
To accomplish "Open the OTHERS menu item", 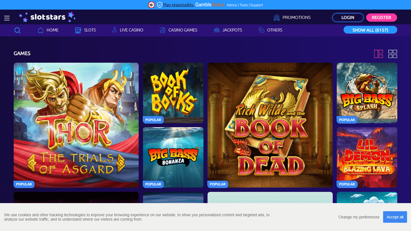I will tap(275, 30).
